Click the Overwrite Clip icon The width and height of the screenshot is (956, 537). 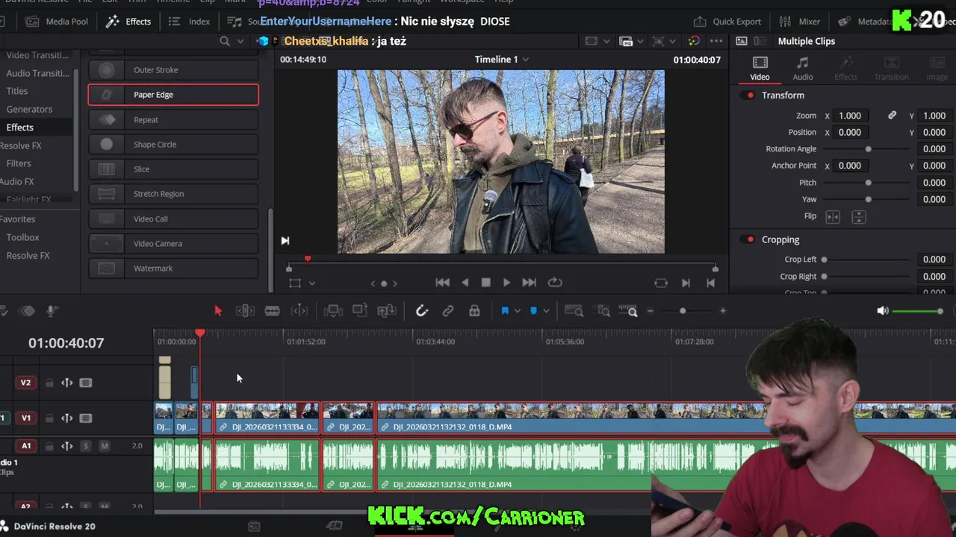point(360,311)
